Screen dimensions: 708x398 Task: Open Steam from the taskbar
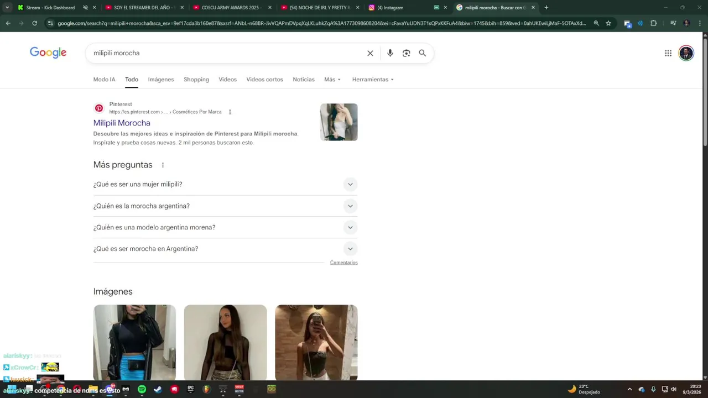pos(158,389)
